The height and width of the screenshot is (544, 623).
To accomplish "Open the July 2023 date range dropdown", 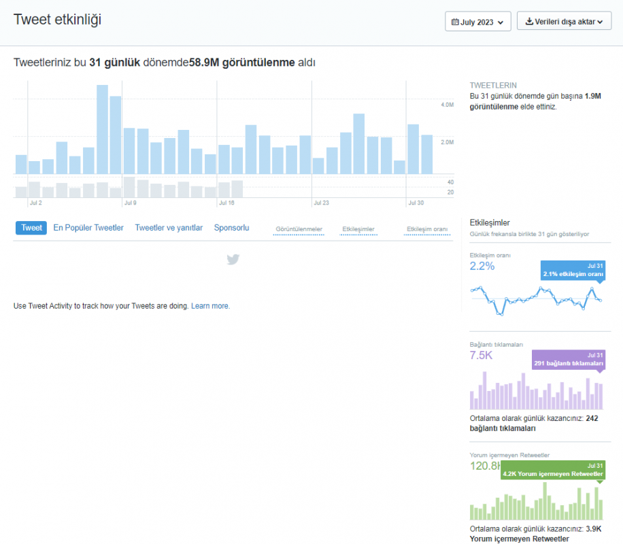I will 477,22.
